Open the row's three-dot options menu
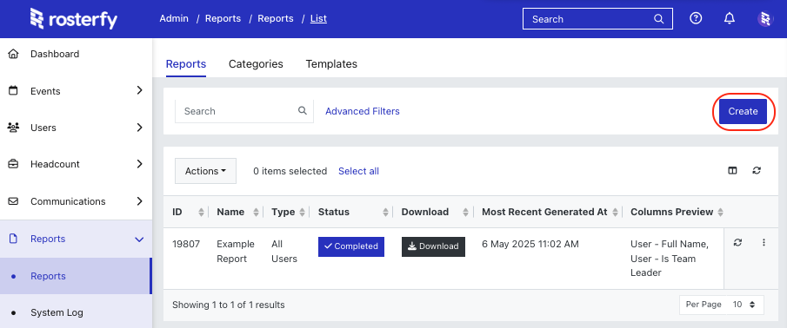 tap(764, 243)
